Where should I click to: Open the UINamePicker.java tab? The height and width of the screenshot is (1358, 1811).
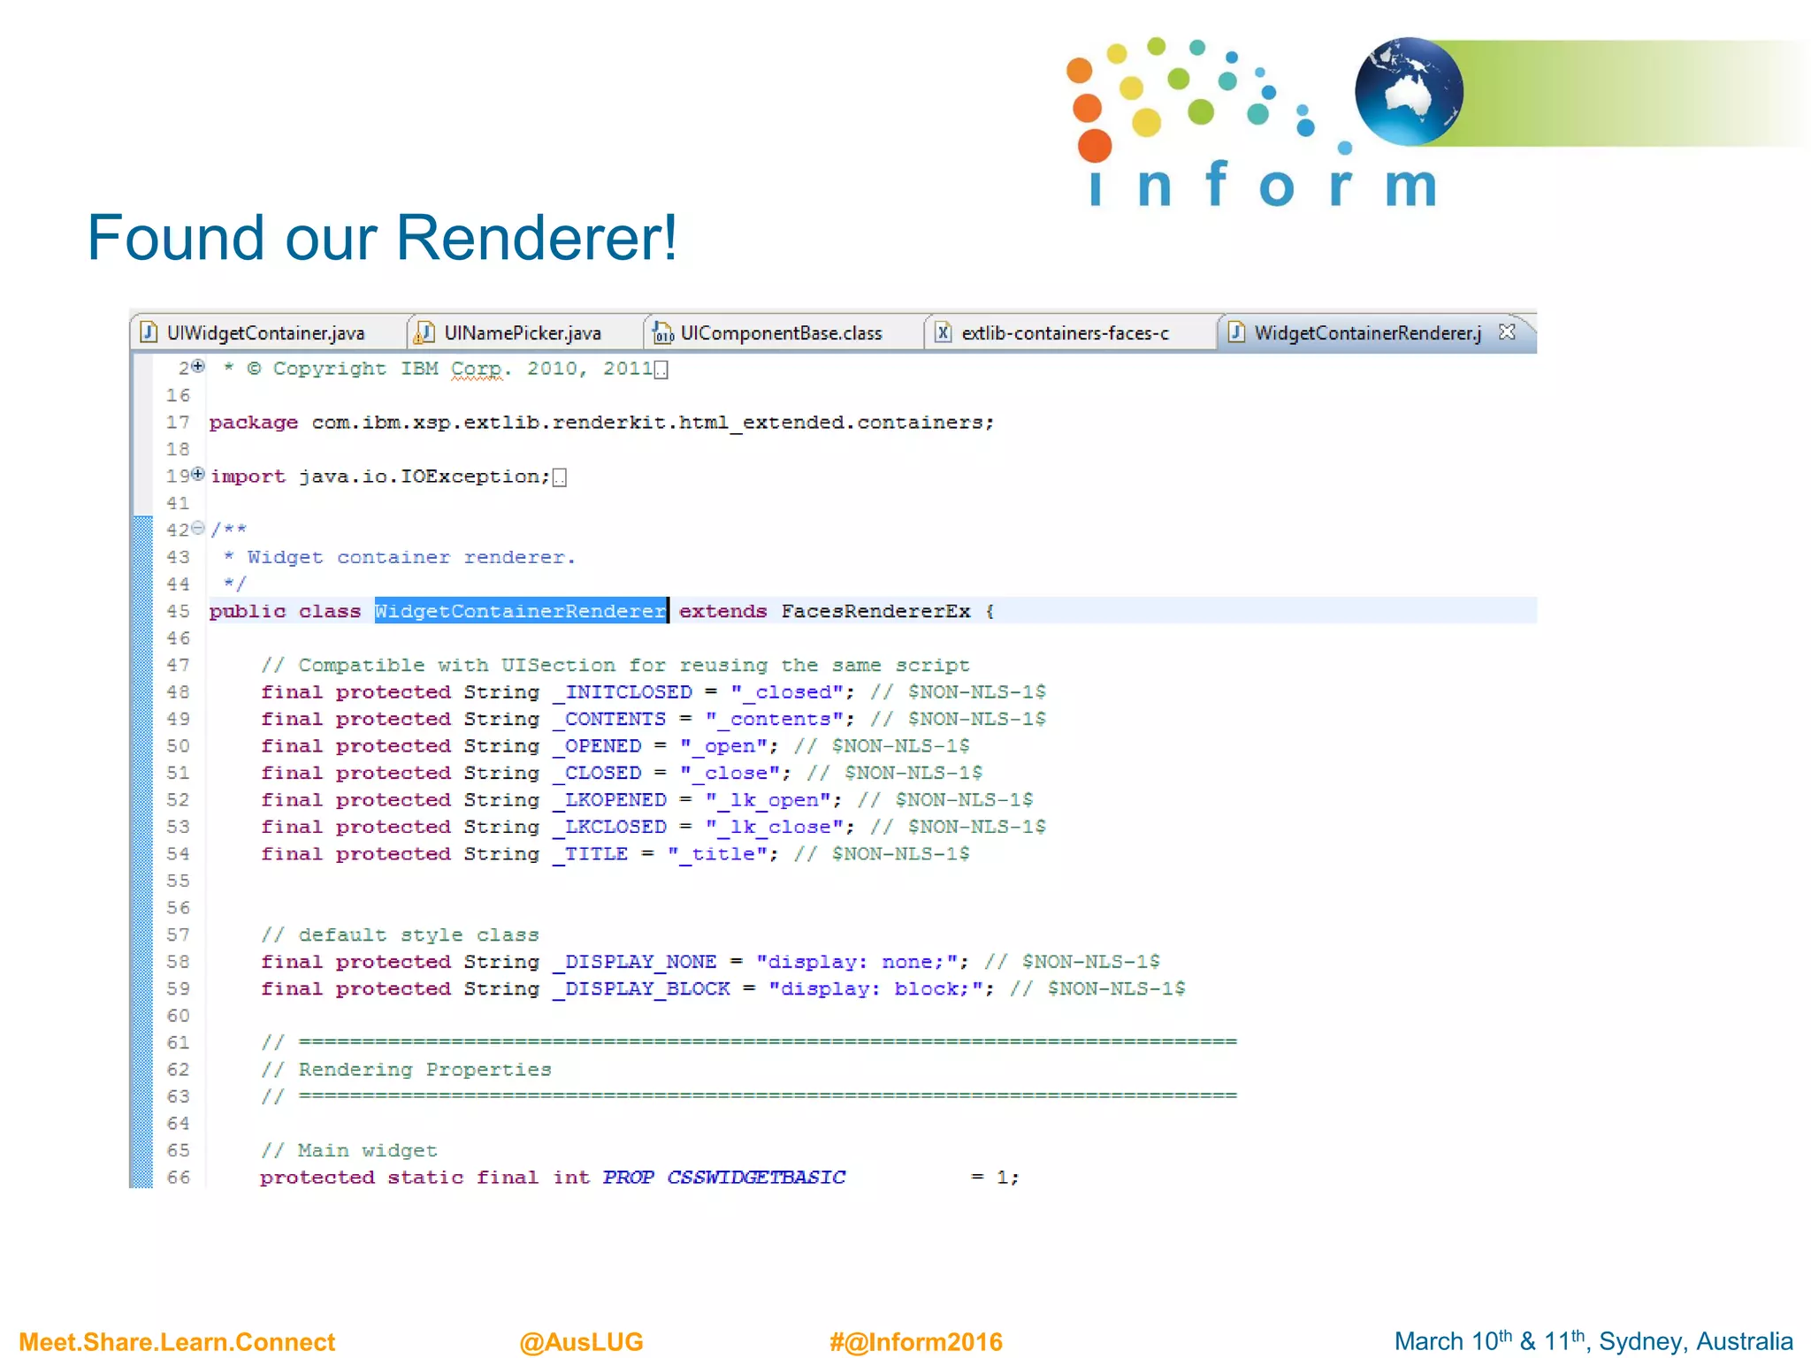[522, 333]
